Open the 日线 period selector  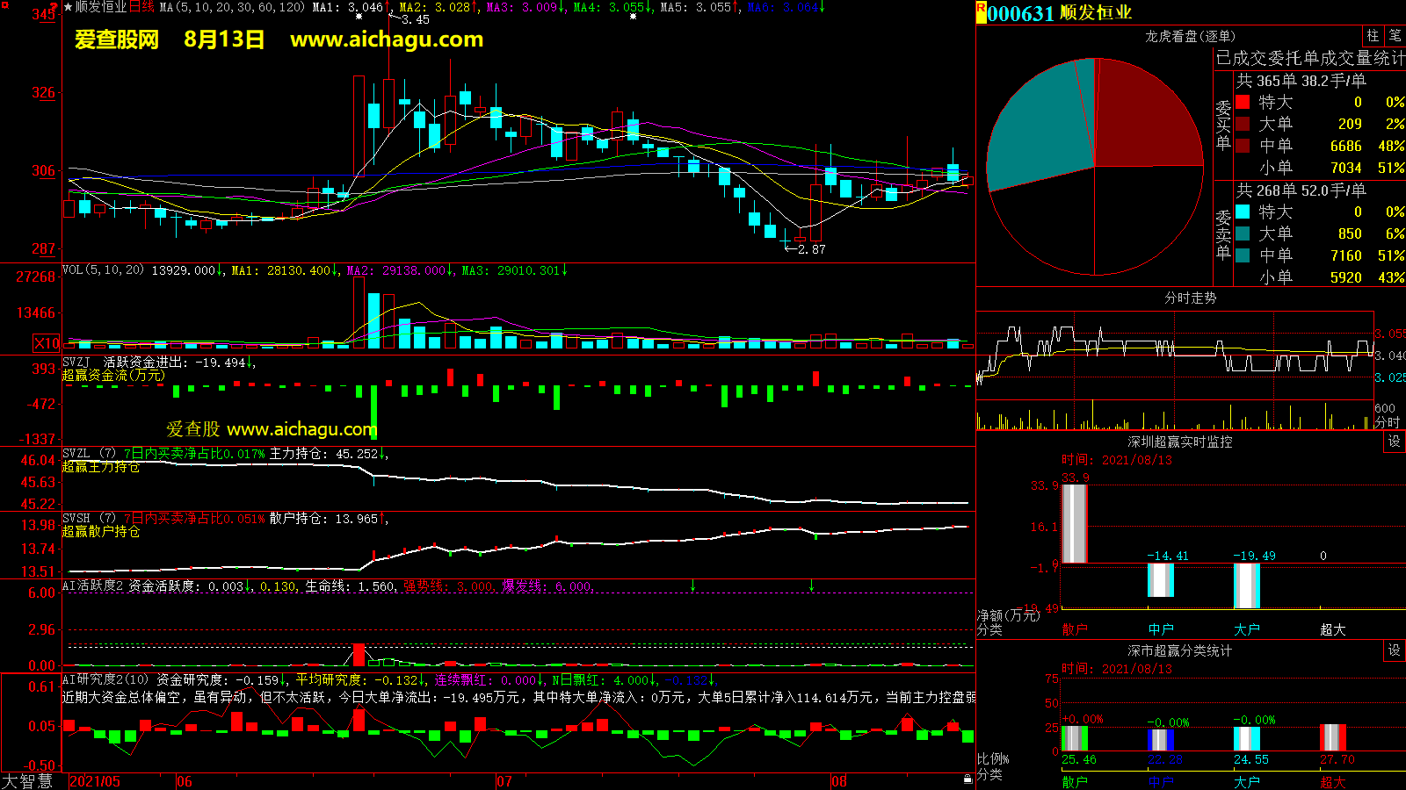[x=141, y=7]
